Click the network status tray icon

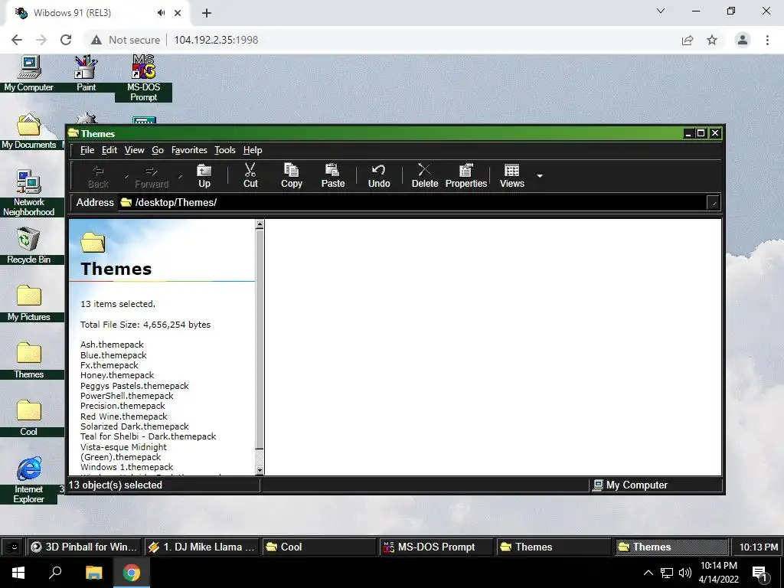pyautogui.click(x=667, y=573)
